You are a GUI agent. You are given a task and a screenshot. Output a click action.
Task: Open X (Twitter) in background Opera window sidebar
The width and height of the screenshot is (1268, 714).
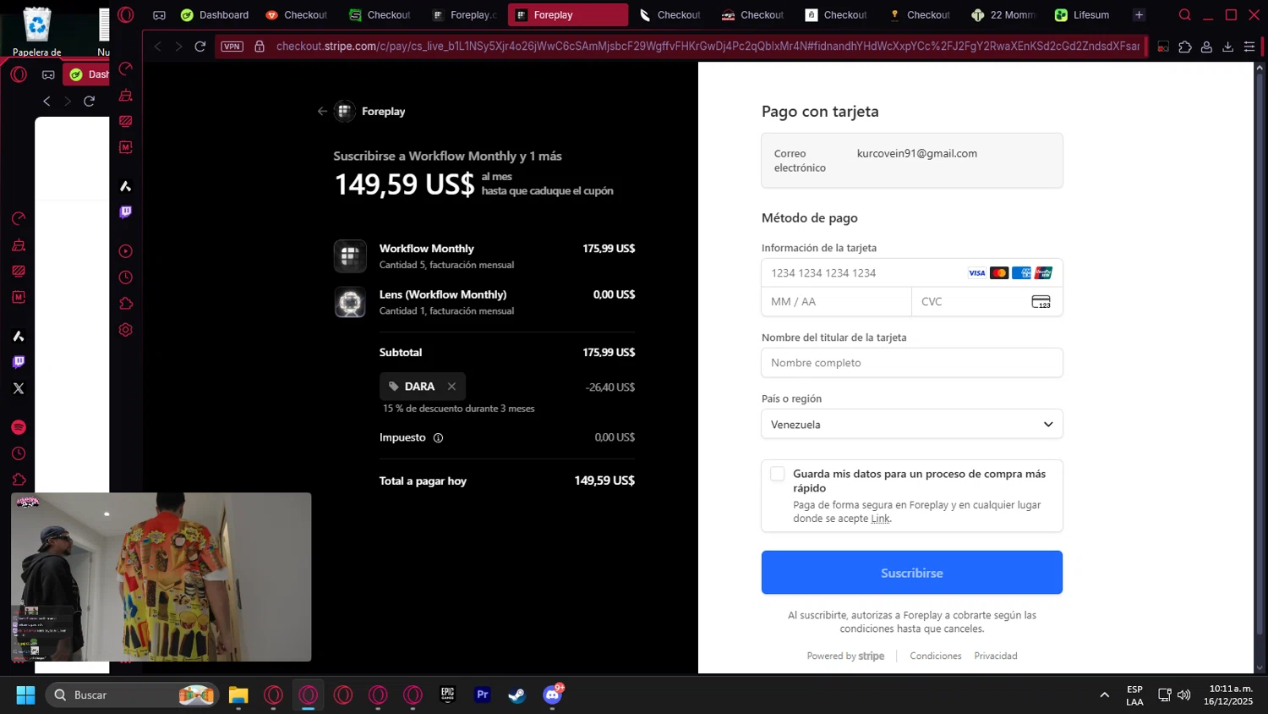(19, 388)
